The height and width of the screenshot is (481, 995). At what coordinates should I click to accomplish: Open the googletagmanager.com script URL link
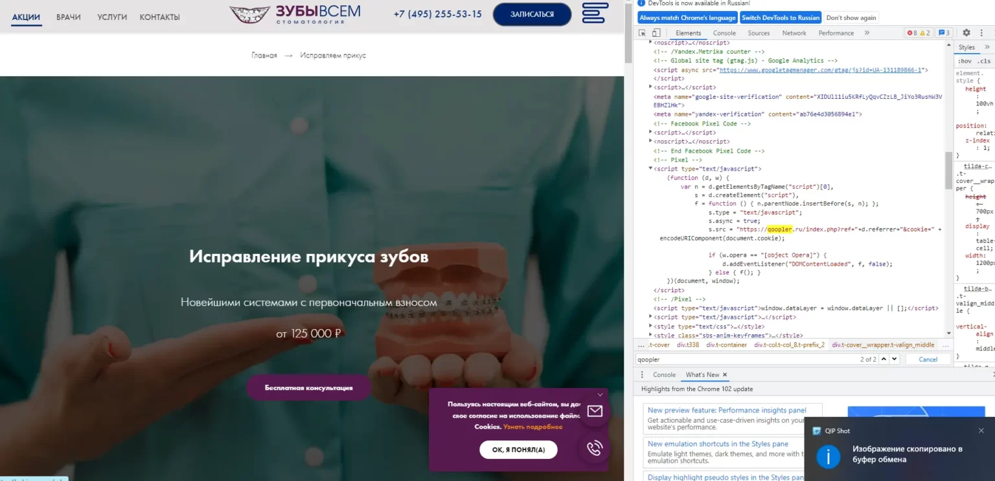[821, 70]
